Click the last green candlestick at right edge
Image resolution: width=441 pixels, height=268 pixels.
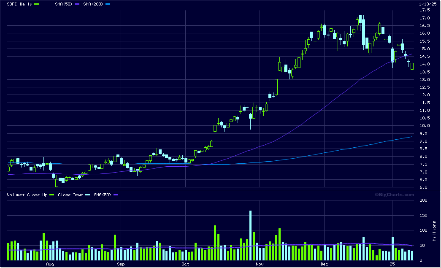[x=412, y=66]
